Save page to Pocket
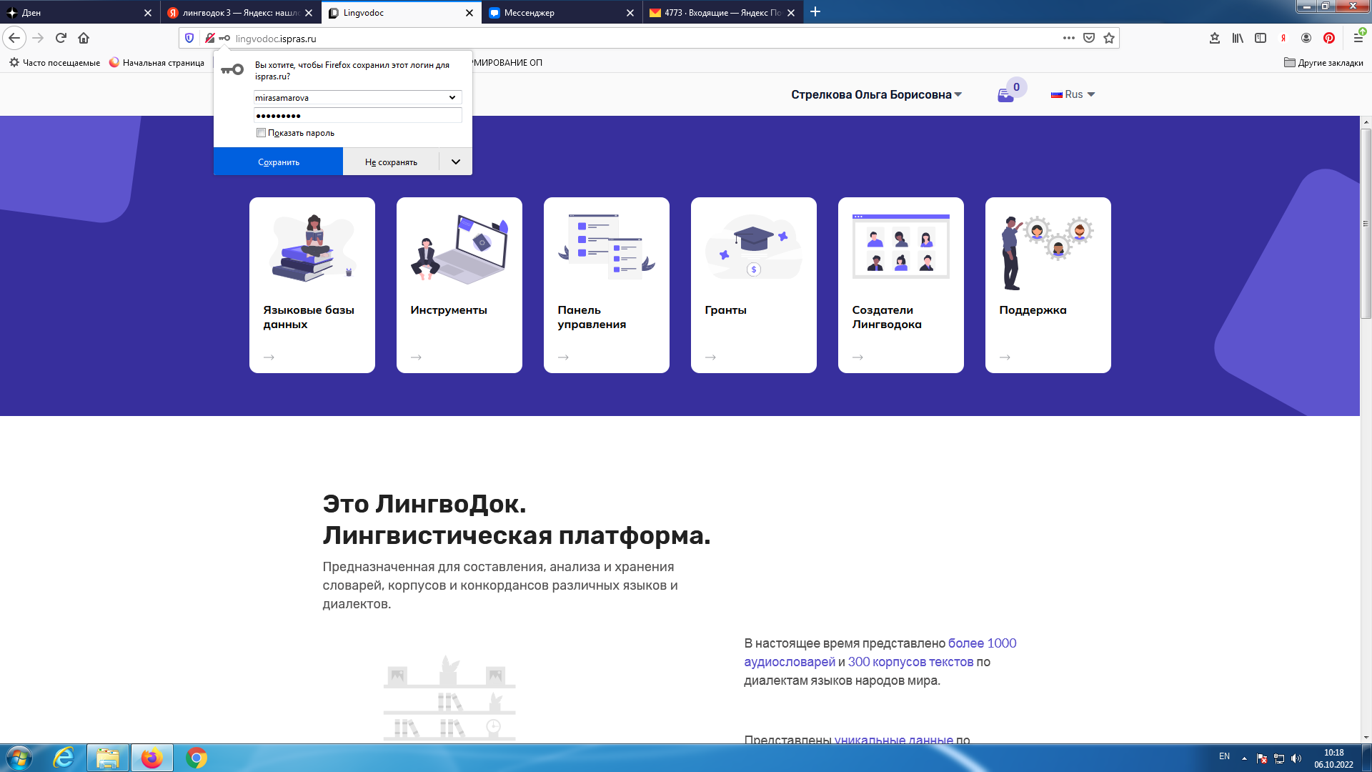The height and width of the screenshot is (772, 1372). point(1089,38)
